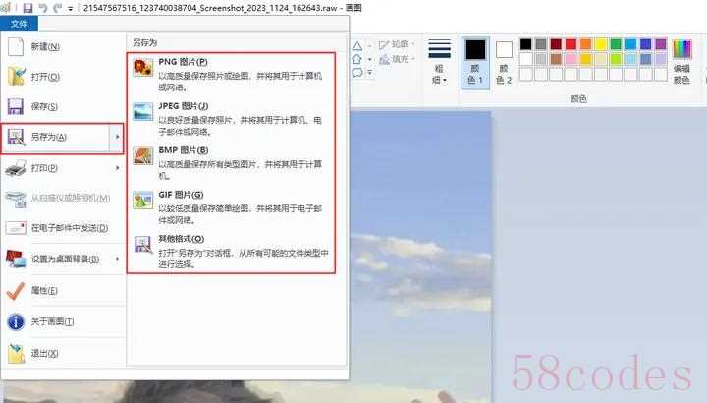Select the triangle shape in the shapes gallery
This screenshot has width=707, height=403.
coord(357,46)
